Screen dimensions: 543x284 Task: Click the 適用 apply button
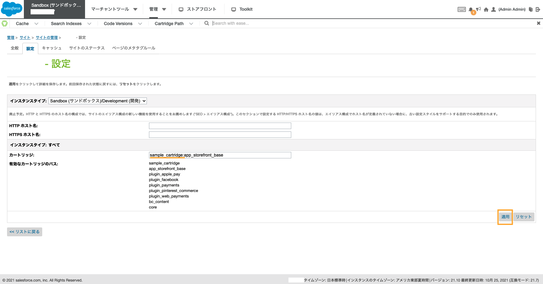(505, 217)
